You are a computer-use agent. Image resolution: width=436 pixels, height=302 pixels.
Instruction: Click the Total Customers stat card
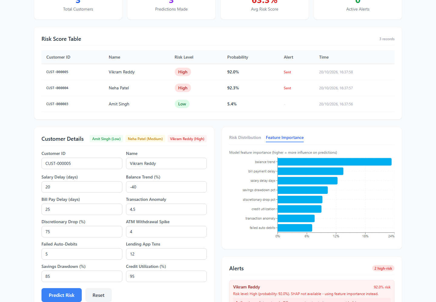click(78, 9)
